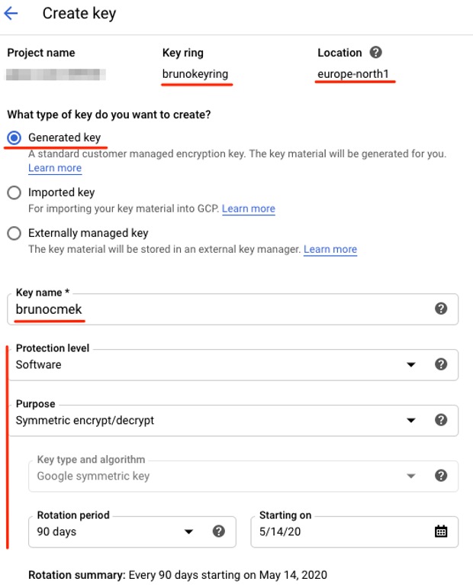This screenshot has width=473, height=585.
Task: Select Externally managed key option
Action: click(14, 234)
